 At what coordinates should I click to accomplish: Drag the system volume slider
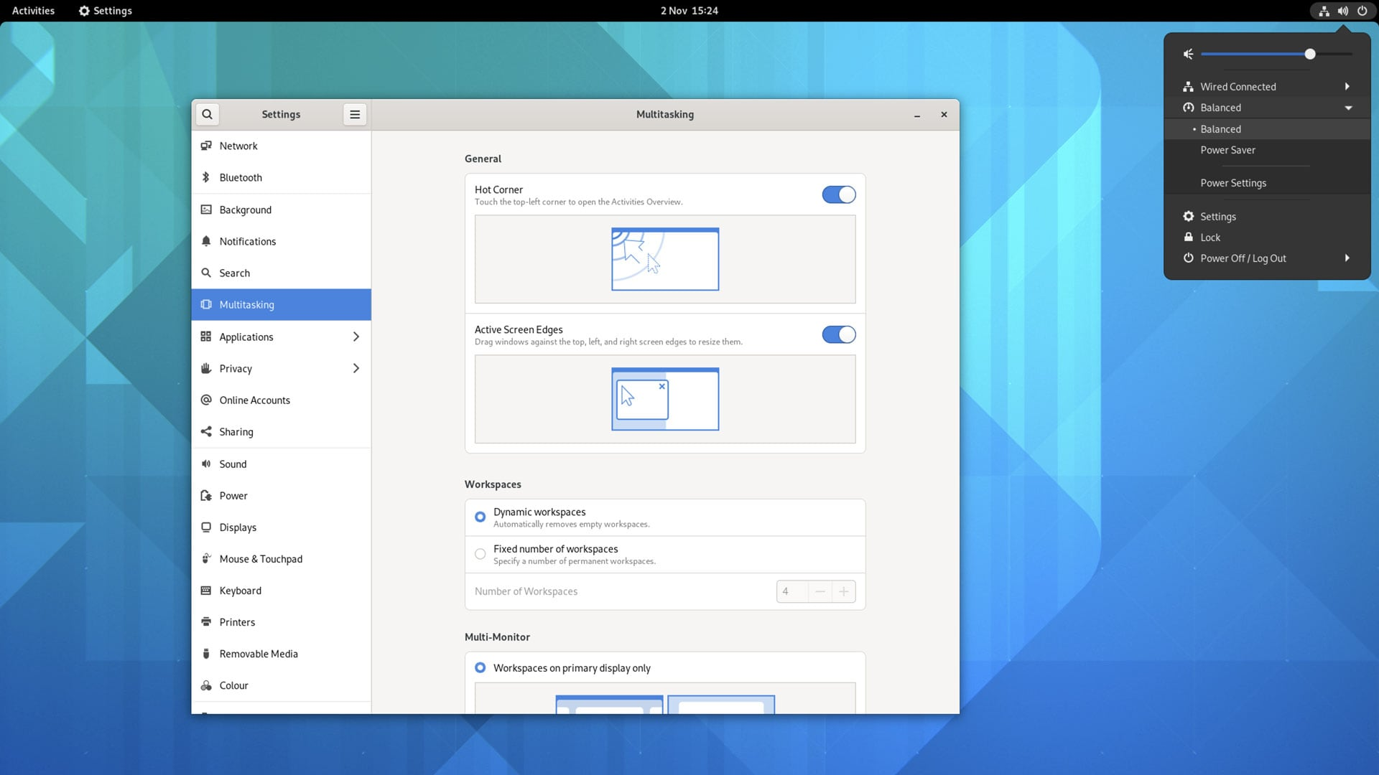tap(1311, 54)
